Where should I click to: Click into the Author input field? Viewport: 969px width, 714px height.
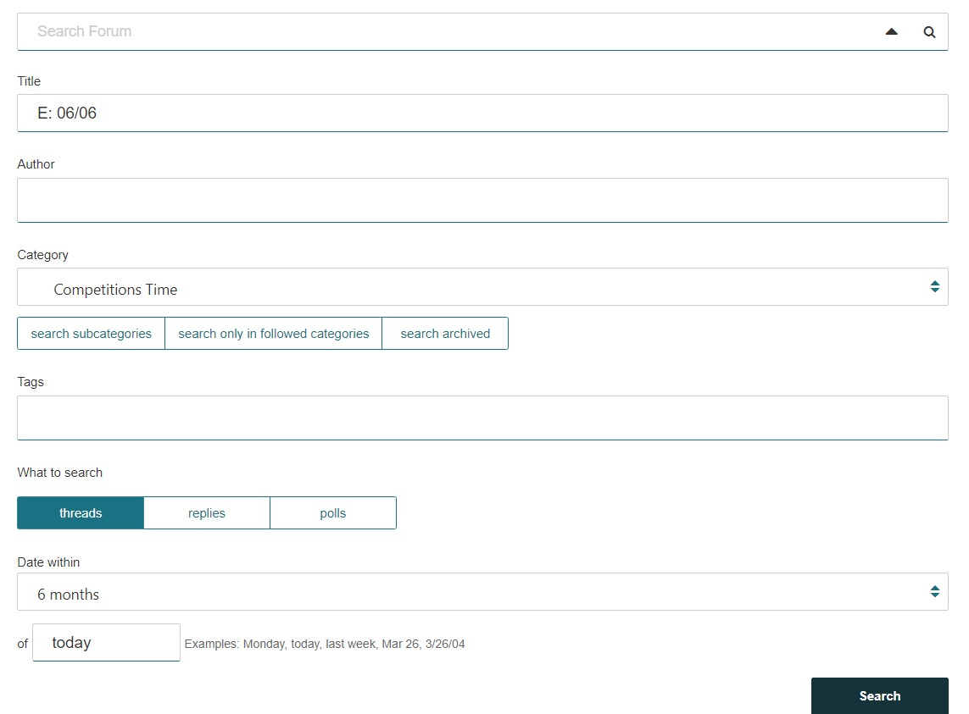coord(482,200)
